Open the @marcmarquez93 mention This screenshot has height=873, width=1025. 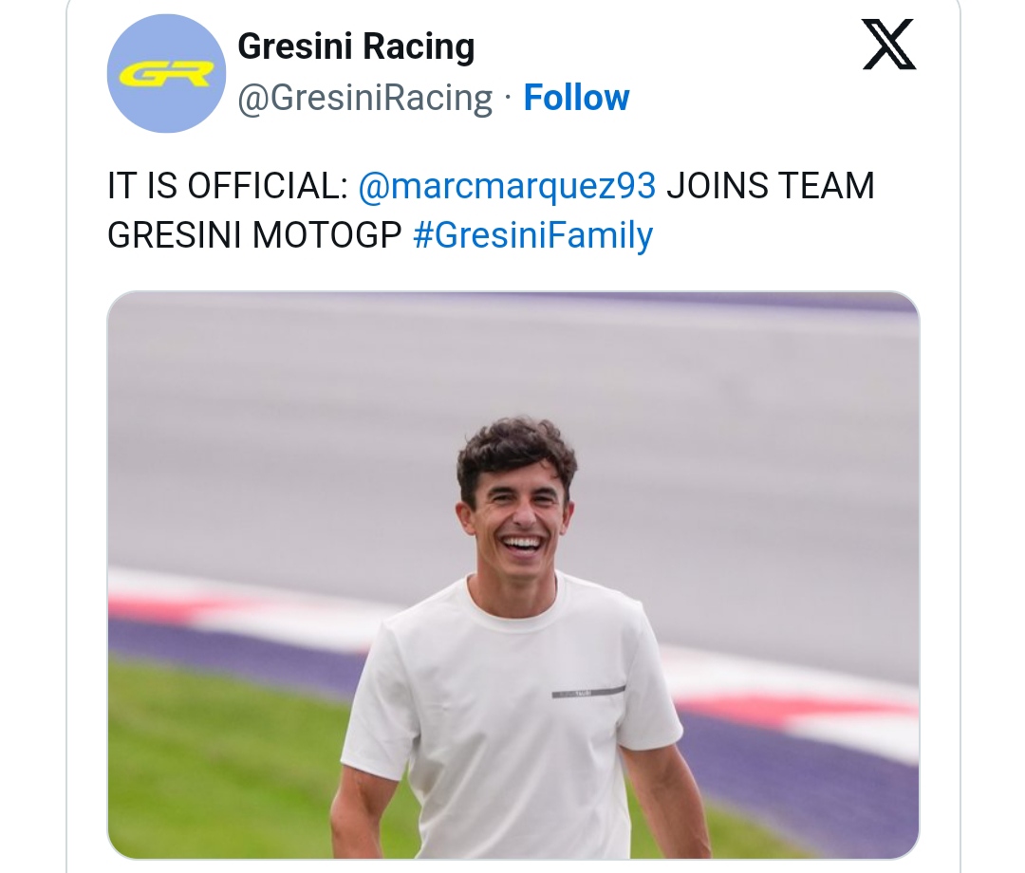pyautogui.click(x=508, y=185)
